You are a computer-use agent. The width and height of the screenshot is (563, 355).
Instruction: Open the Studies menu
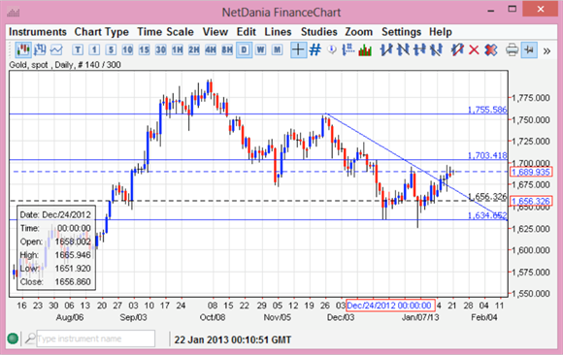318,32
